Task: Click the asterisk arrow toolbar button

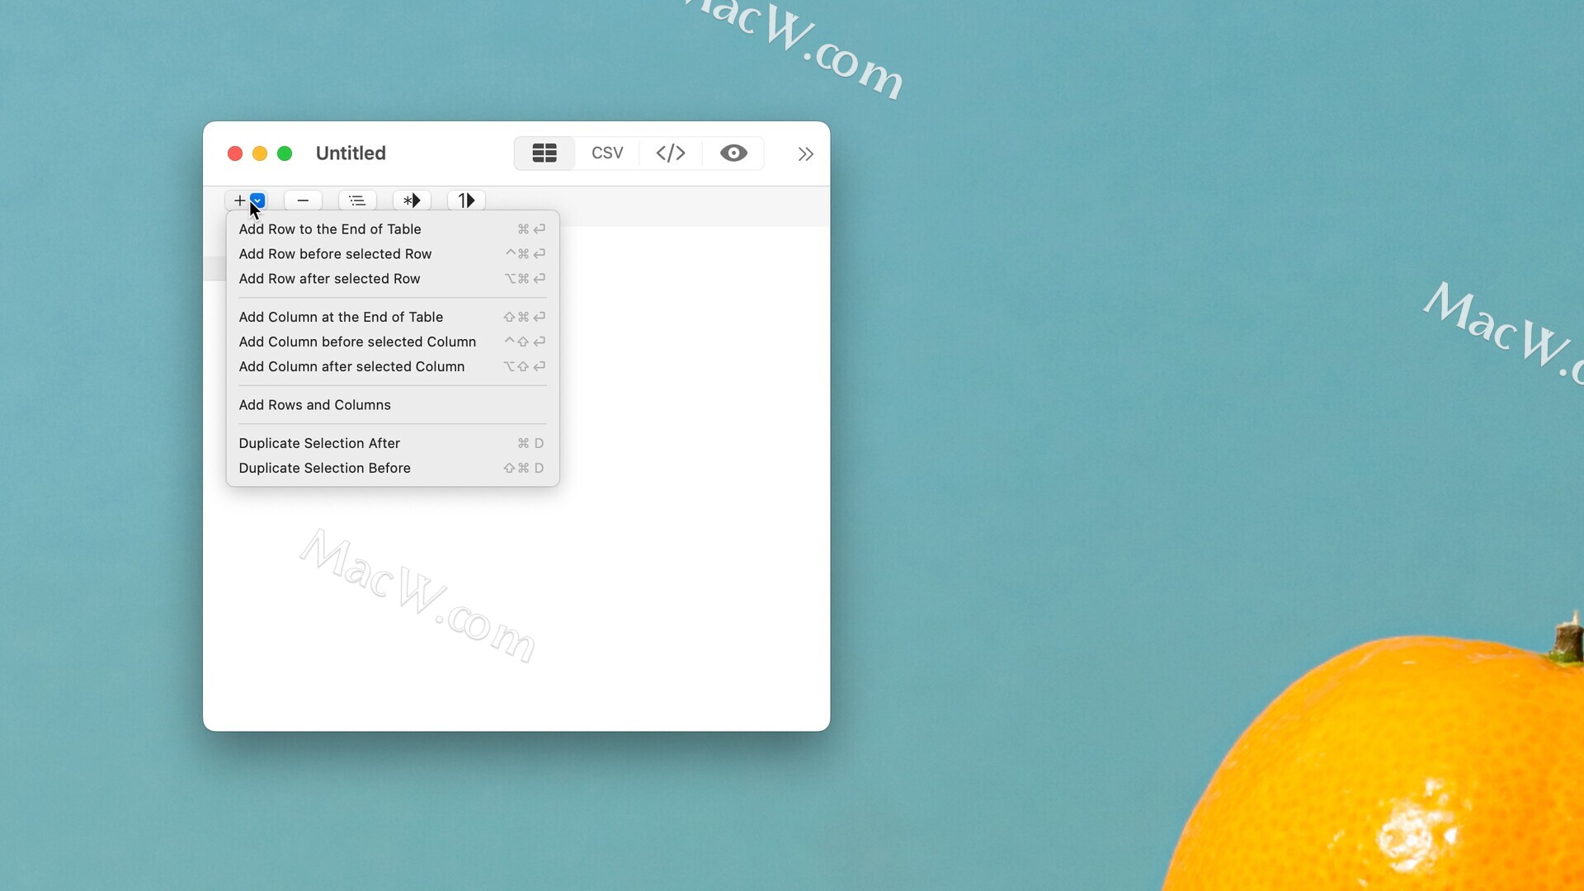Action: (x=412, y=200)
